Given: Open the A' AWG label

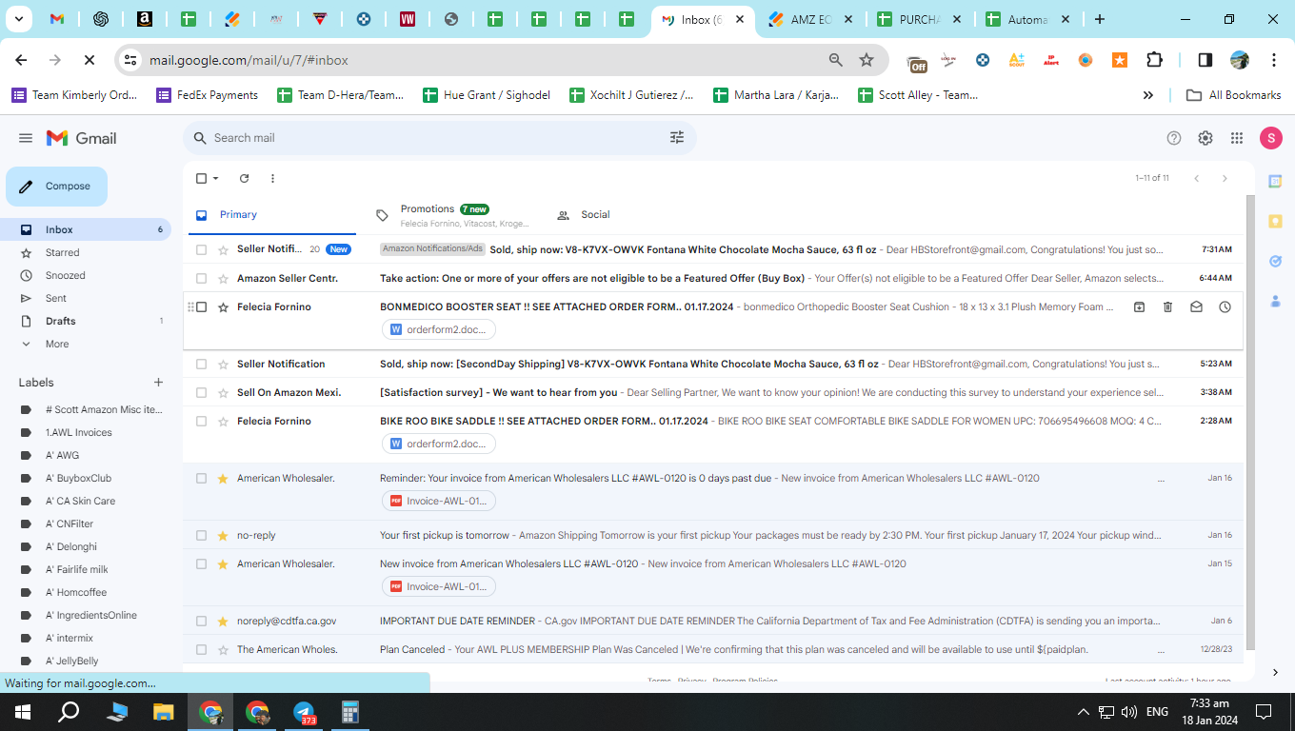Looking at the screenshot, I should [62, 455].
